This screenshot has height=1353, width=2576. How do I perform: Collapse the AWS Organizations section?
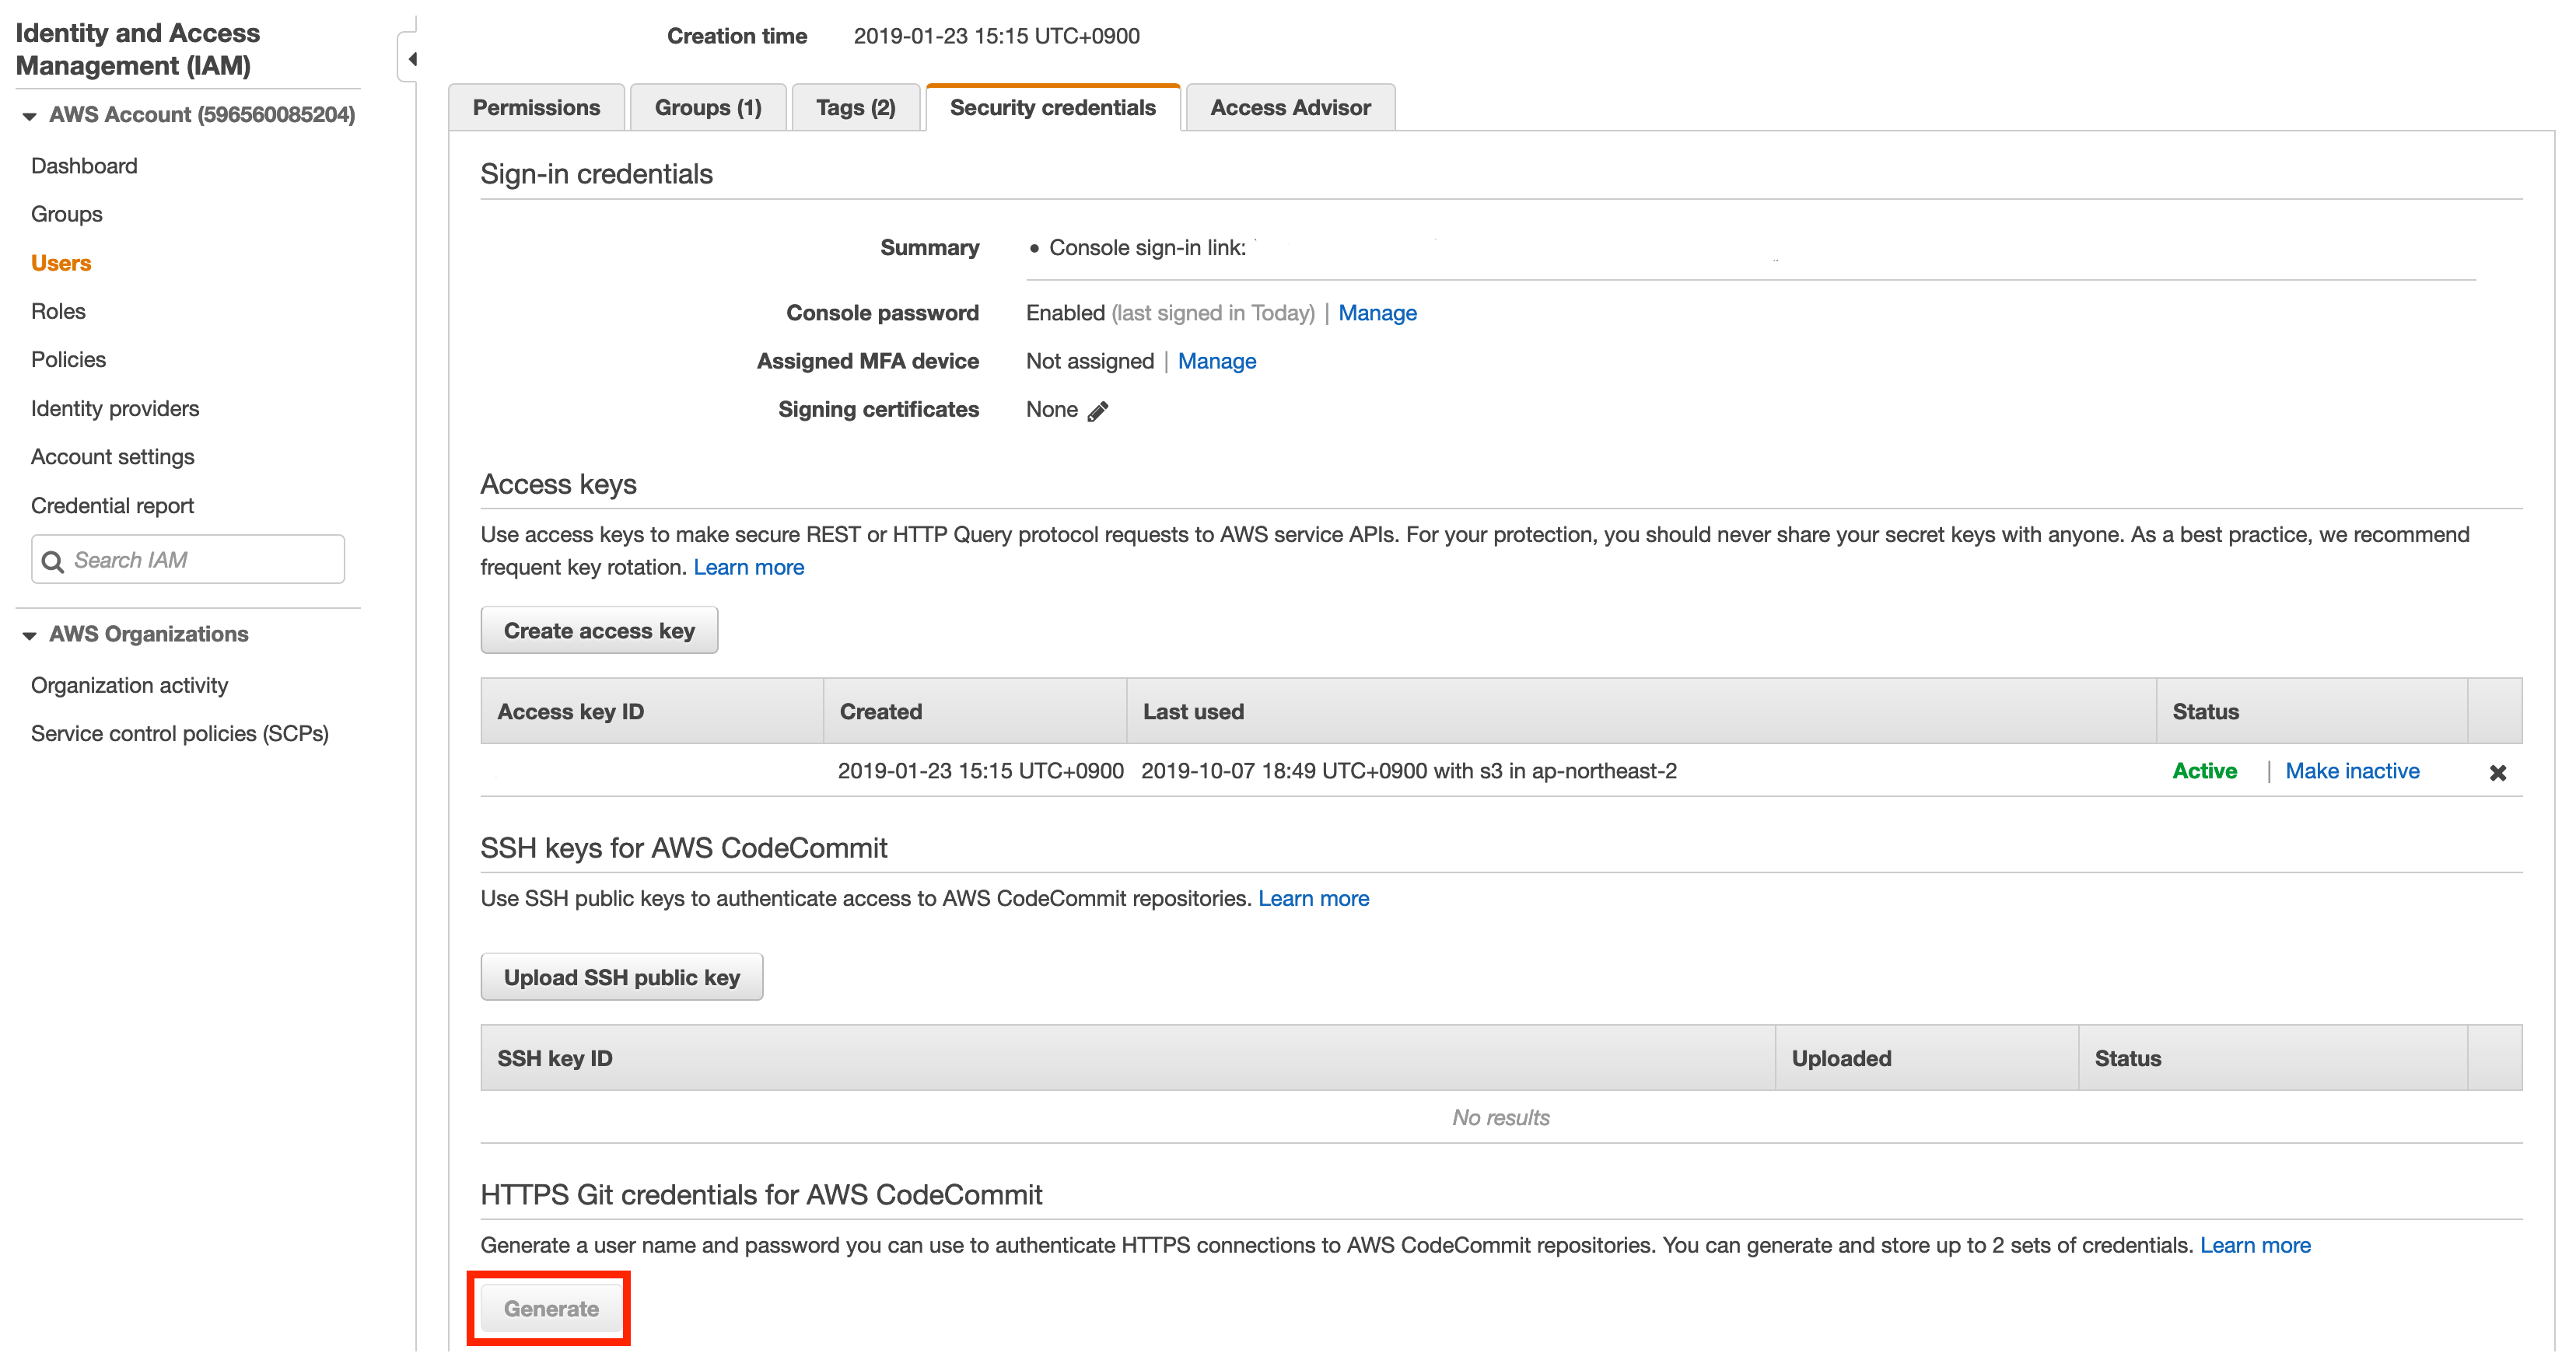(x=29, y=635)
